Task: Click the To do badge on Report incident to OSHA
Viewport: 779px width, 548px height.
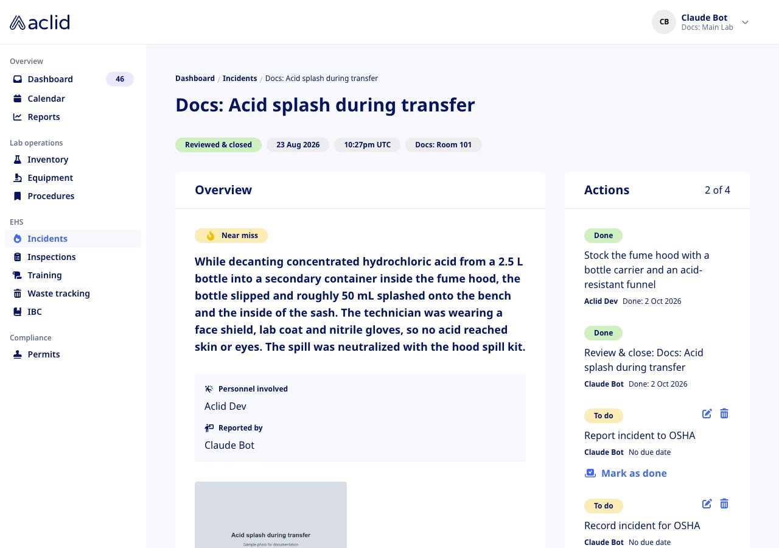Action: [x=604, y=416]
